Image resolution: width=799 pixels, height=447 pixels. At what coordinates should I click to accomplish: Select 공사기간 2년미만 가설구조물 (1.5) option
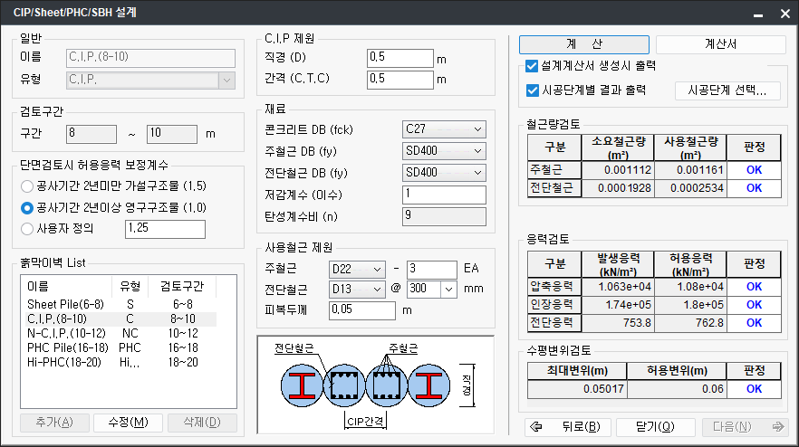[27, 185]
